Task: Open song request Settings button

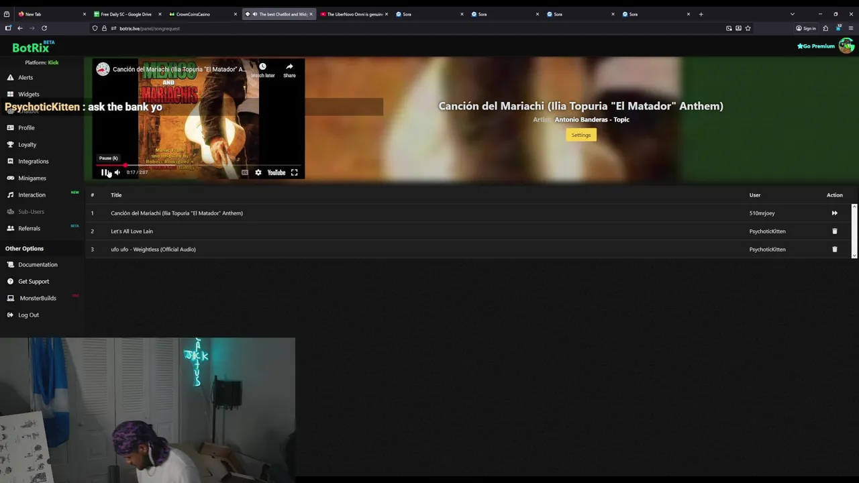Action: (581, 135)
